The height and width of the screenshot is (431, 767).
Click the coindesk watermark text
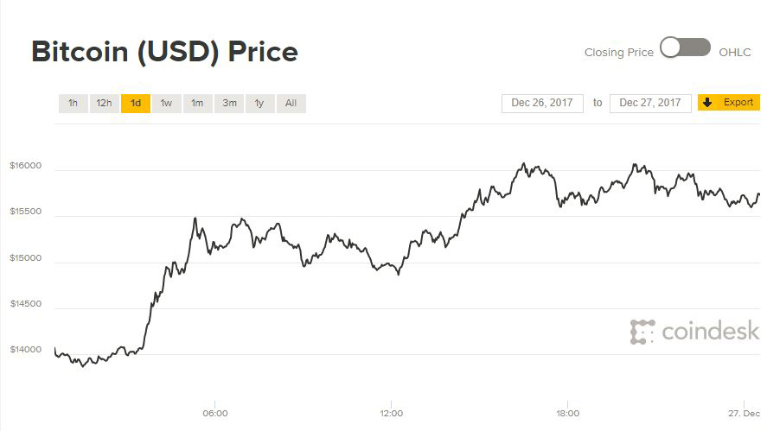[x=710, y=331]
